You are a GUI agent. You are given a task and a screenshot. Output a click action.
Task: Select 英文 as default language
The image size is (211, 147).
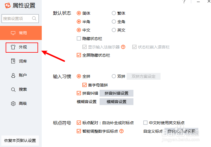114,30
